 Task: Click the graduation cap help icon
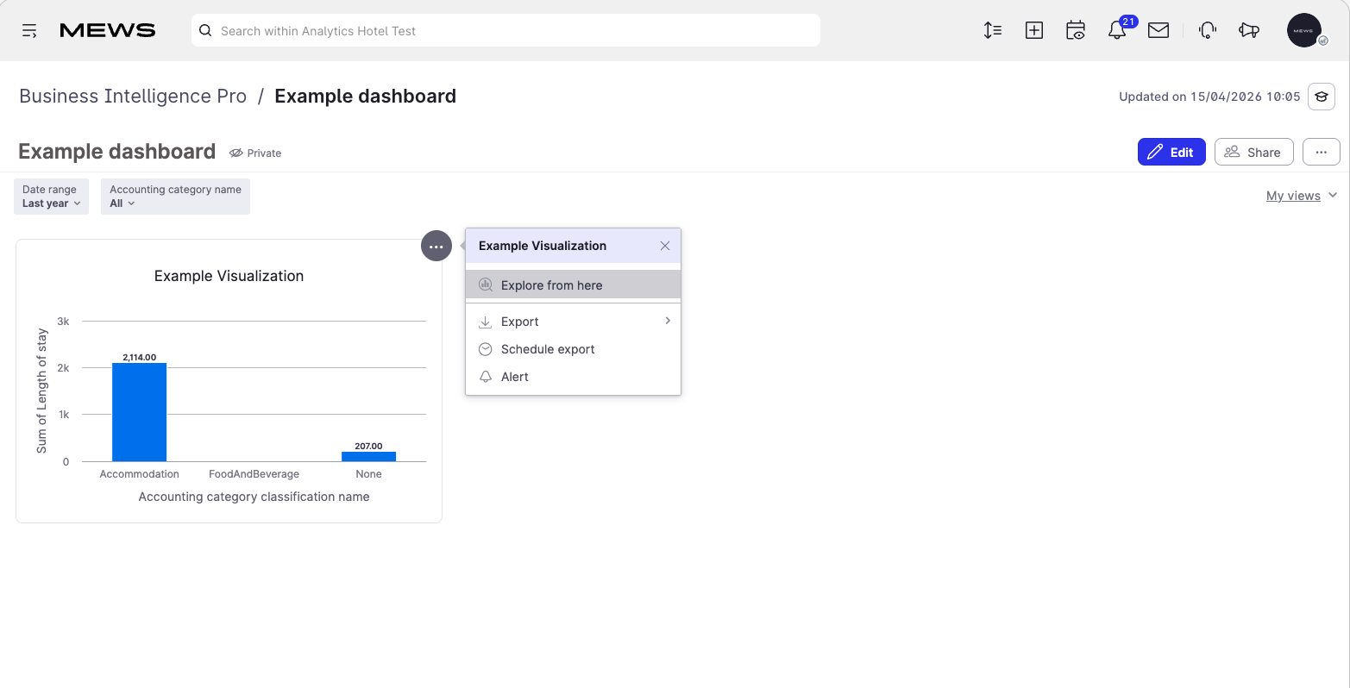[1322, 97]
